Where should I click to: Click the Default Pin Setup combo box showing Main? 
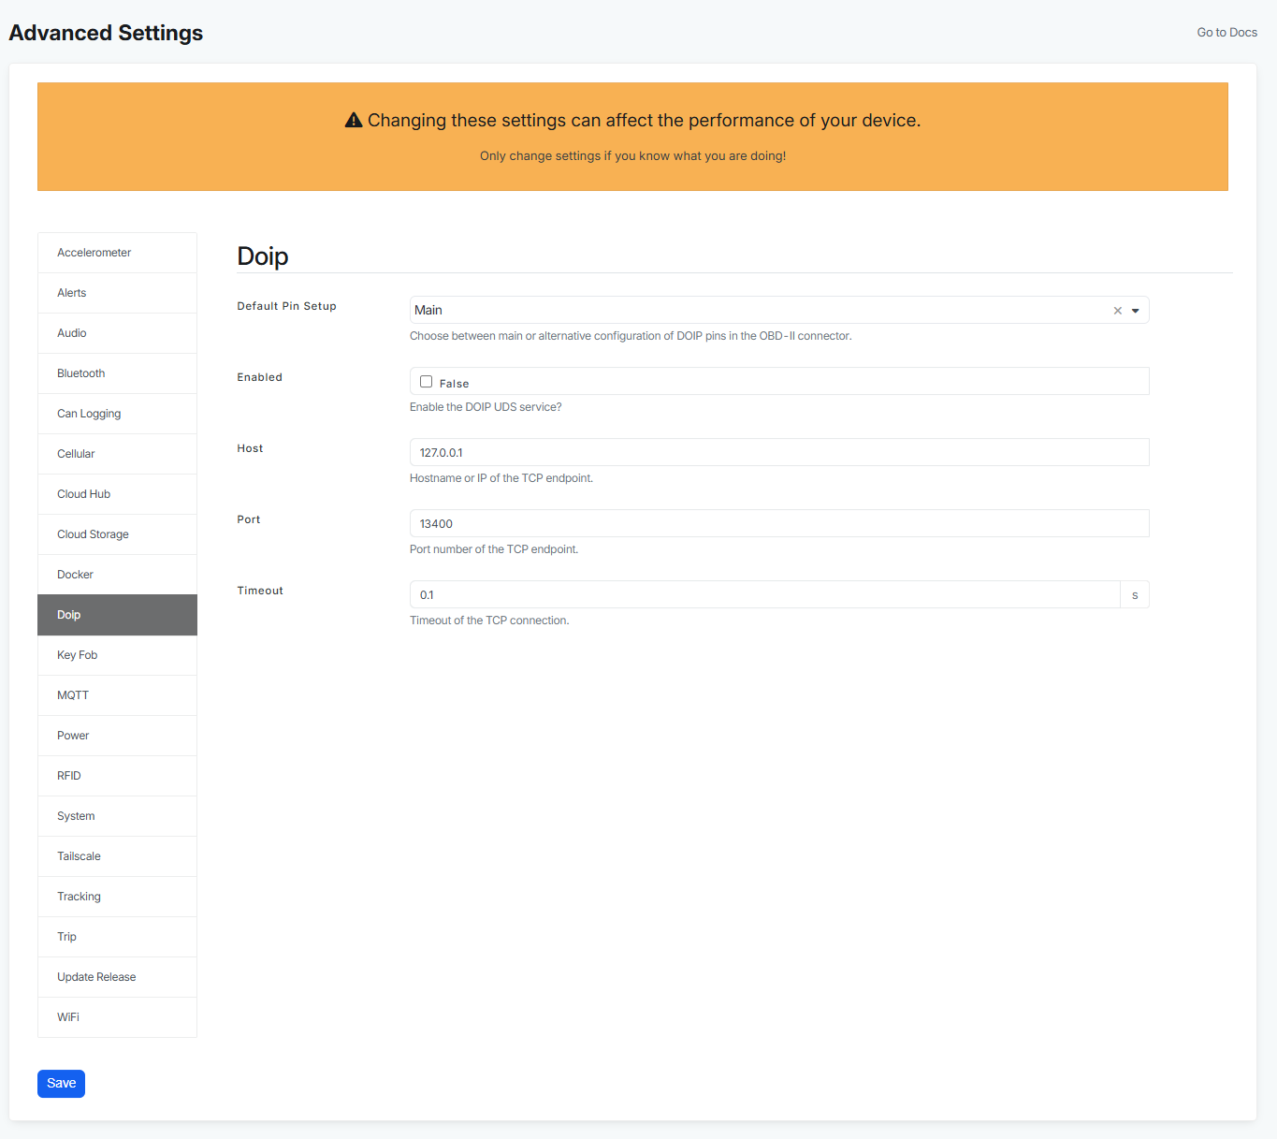click(x=779, y=310)
